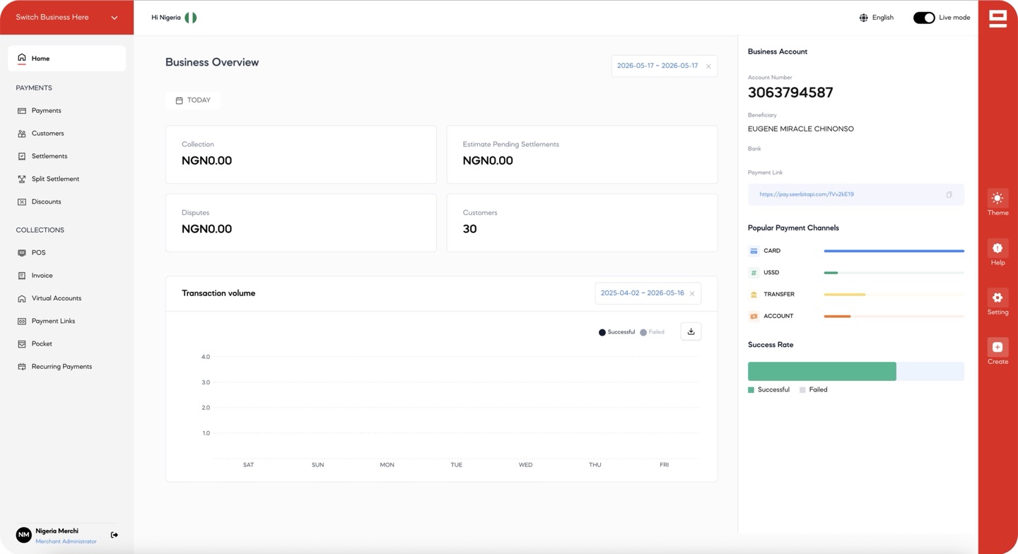Select account number 3063794587

coord(790,93)
